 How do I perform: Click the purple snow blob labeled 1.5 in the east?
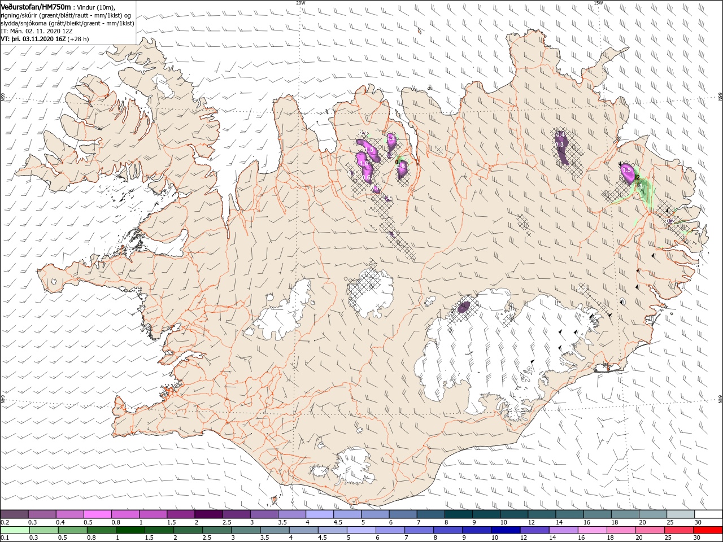(x=627, y=173)
